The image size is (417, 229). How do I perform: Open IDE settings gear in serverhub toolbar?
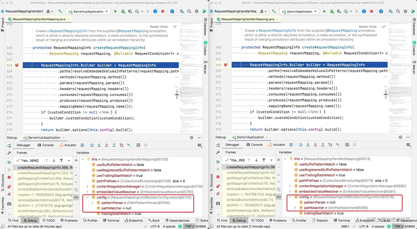click(x=197, y=12)
